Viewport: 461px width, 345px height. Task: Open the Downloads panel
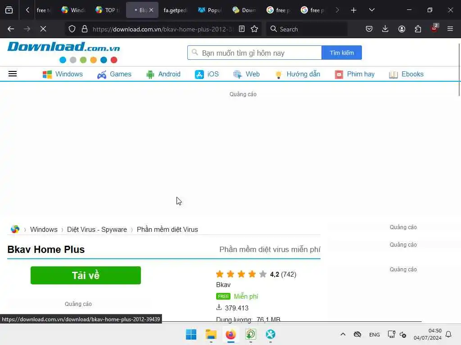coord(385,29)
